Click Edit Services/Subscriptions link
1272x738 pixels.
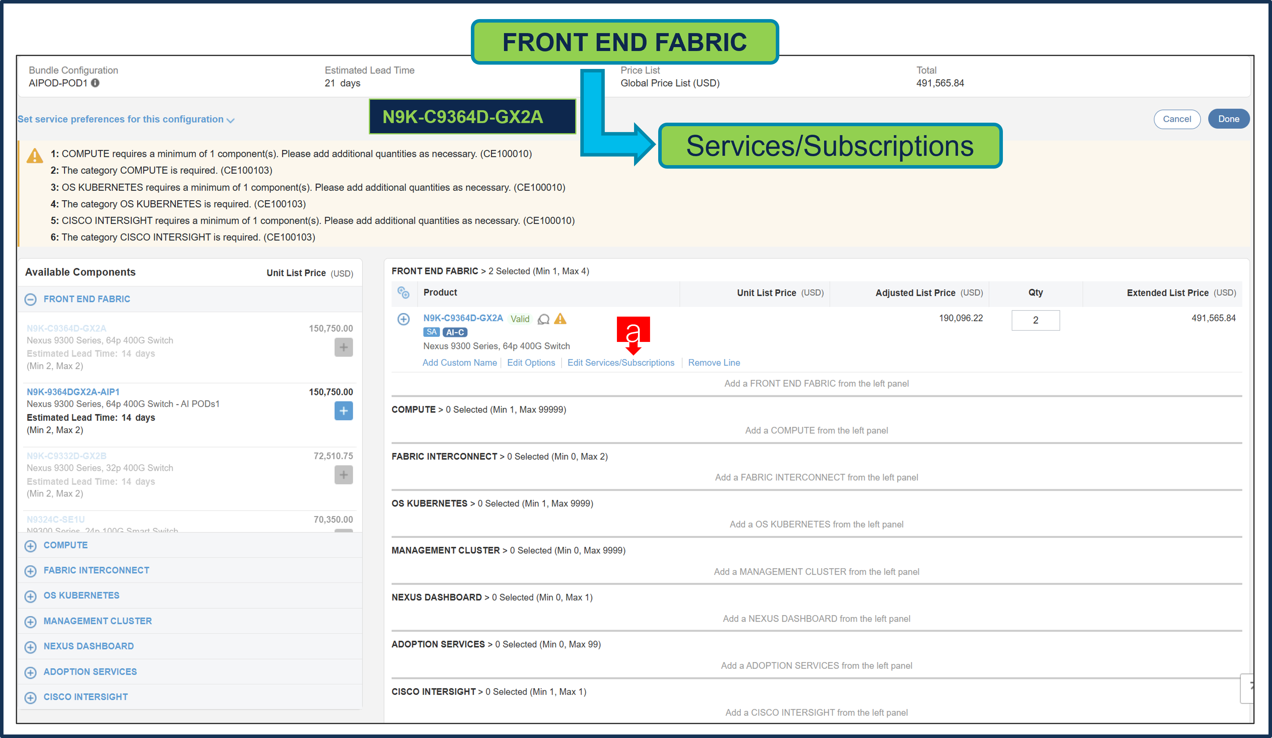620,363
